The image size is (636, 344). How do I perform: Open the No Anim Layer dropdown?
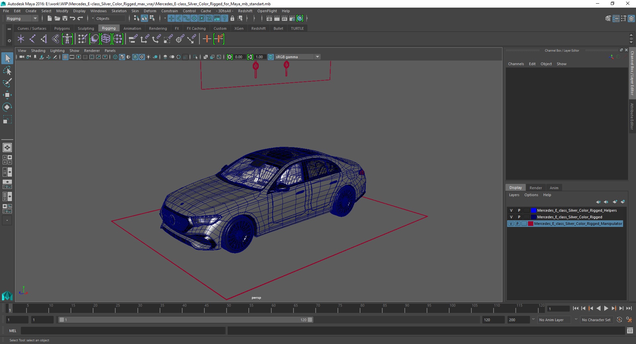[554, 320]
